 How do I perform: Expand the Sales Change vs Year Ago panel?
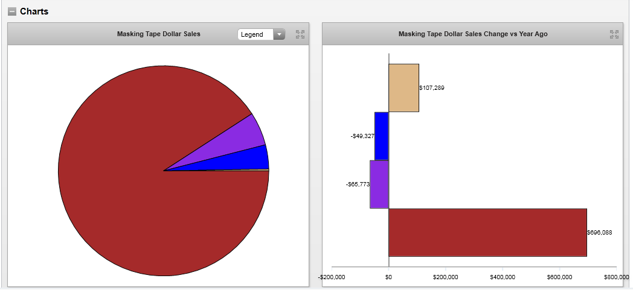point(614,34)
